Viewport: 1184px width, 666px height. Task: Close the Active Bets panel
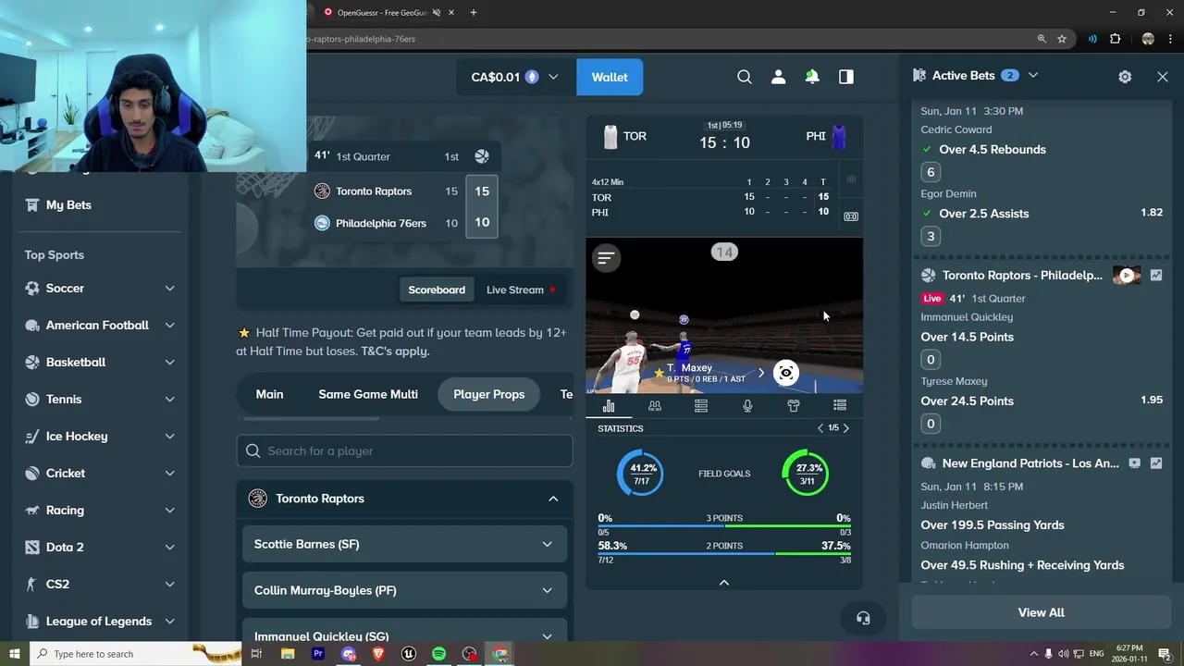tap(1163, 77)
